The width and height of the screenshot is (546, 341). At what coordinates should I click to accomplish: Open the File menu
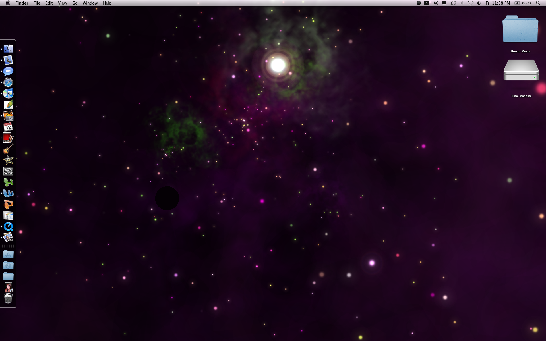(37, 3)
